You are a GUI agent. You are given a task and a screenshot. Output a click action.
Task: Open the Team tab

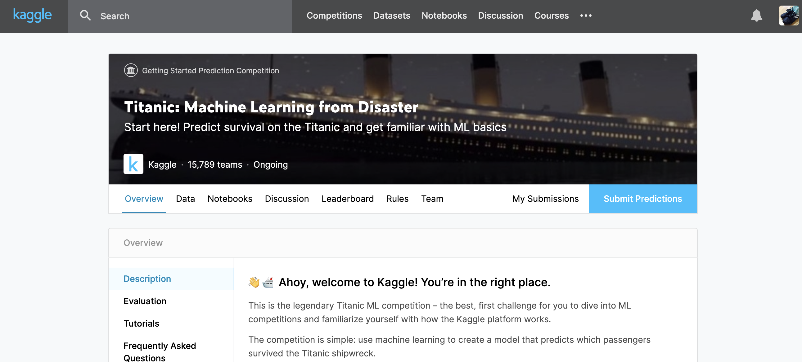[x=432, y=198]
